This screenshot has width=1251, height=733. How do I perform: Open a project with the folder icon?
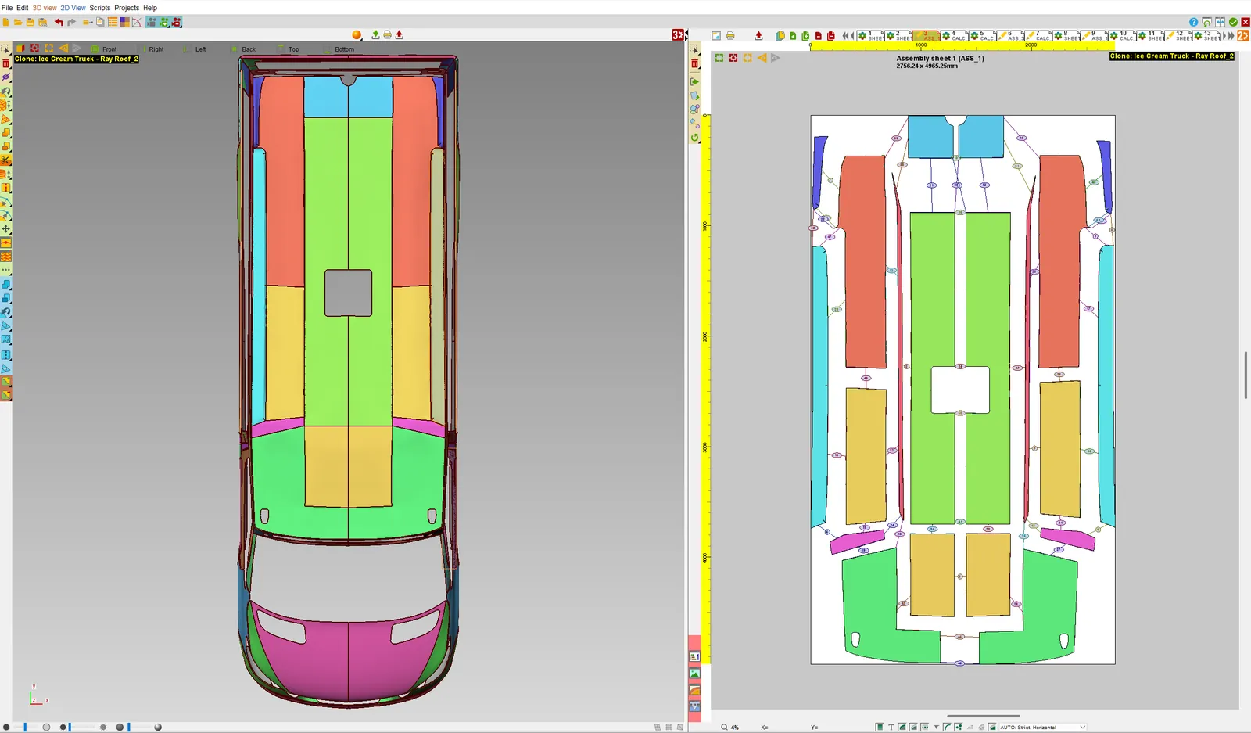click(18, 23)
